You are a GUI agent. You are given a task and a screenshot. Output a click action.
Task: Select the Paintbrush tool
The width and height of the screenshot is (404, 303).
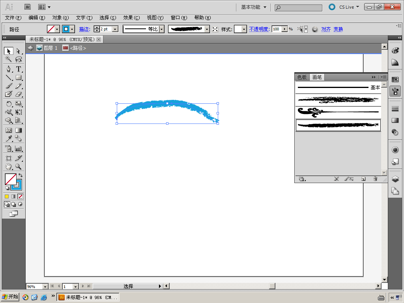(x=9, y=86)
